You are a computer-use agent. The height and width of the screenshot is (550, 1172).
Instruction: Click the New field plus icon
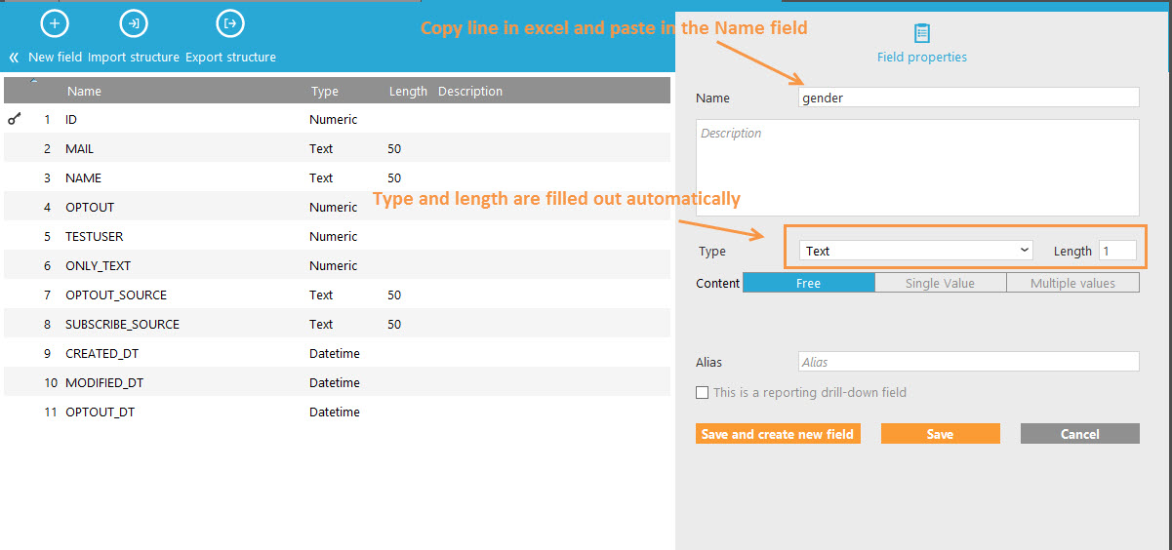55,23
